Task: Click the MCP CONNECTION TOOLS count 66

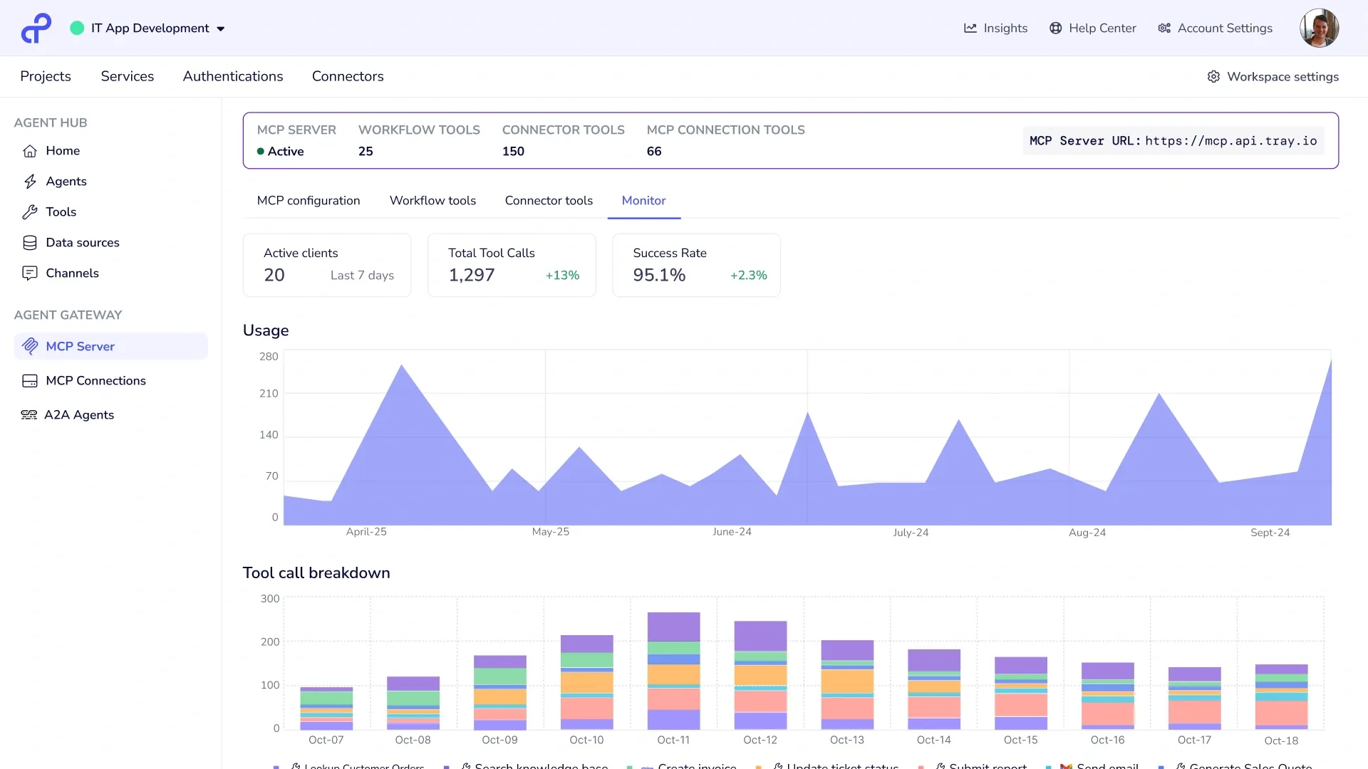Action: coord(654,152)
